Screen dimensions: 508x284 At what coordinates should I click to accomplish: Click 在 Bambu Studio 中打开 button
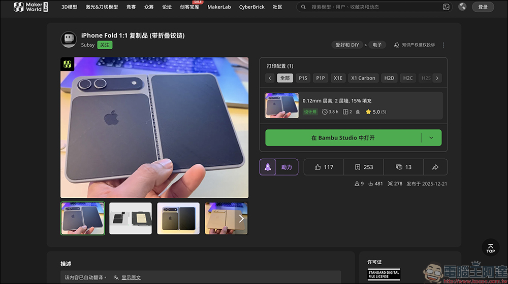pos(343,138)
